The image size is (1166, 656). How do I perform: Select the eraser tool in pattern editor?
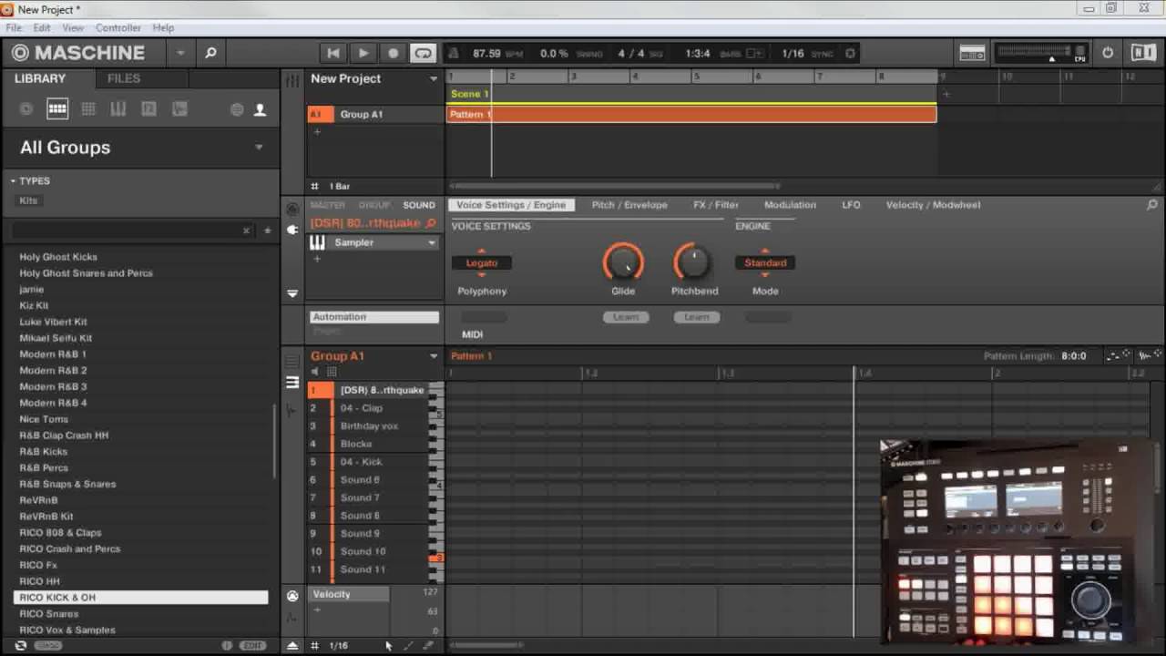428,646
